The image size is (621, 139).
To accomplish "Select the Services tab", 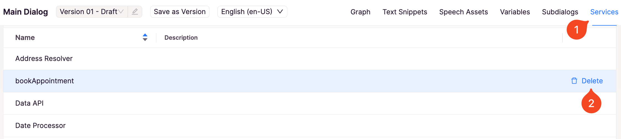I will point(604,12).
